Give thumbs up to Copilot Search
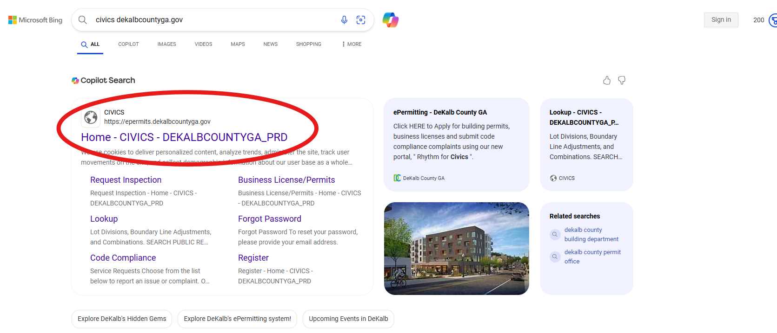Screen dimensions: 777x333 [607, 80]
